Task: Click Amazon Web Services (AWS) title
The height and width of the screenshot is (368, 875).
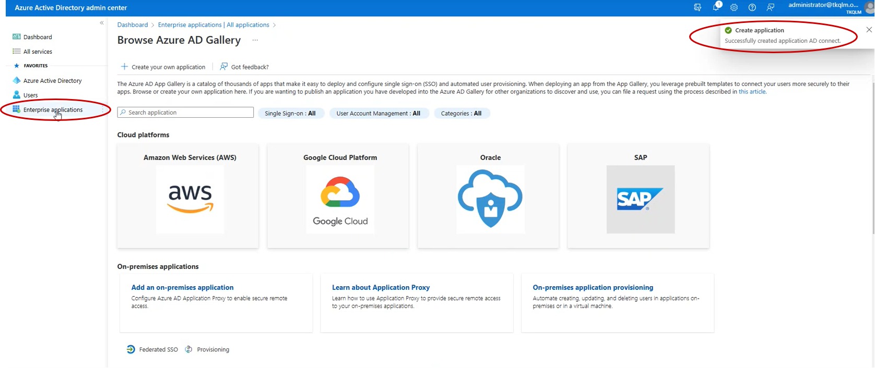Action: tap(190, 157)
